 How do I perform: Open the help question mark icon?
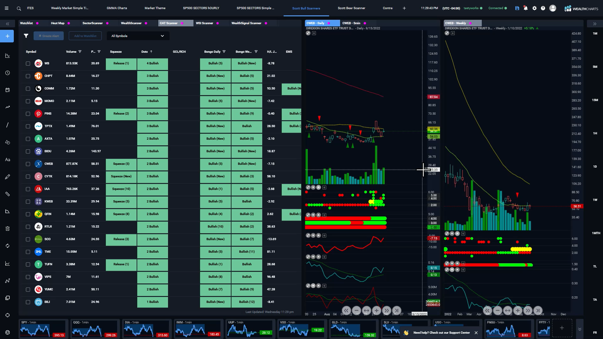543,8
